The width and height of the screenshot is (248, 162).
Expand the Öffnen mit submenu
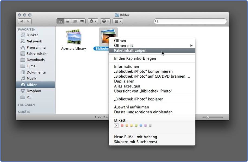coord(152,45)
